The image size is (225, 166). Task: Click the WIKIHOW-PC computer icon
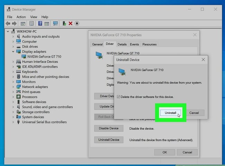[13, 31]
